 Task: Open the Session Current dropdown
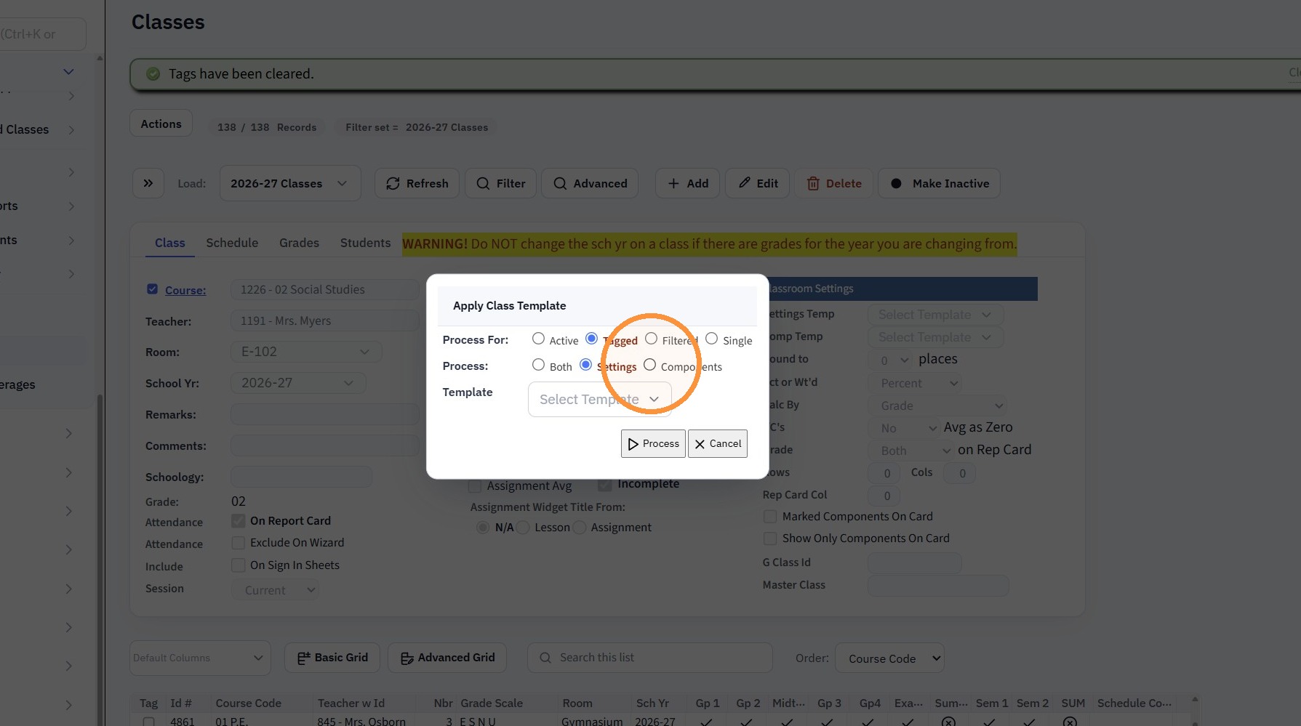point(276,590)
